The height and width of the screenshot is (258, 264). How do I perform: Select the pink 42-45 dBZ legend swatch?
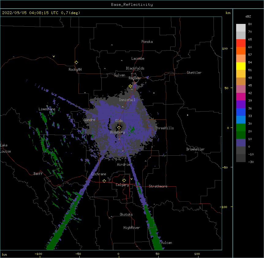[241, 89]
